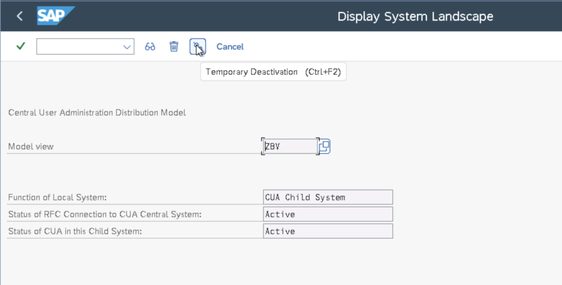Focus the Model view field containing ZBV
The height and width of the screenshot is (285, 562).
(290, 147)
